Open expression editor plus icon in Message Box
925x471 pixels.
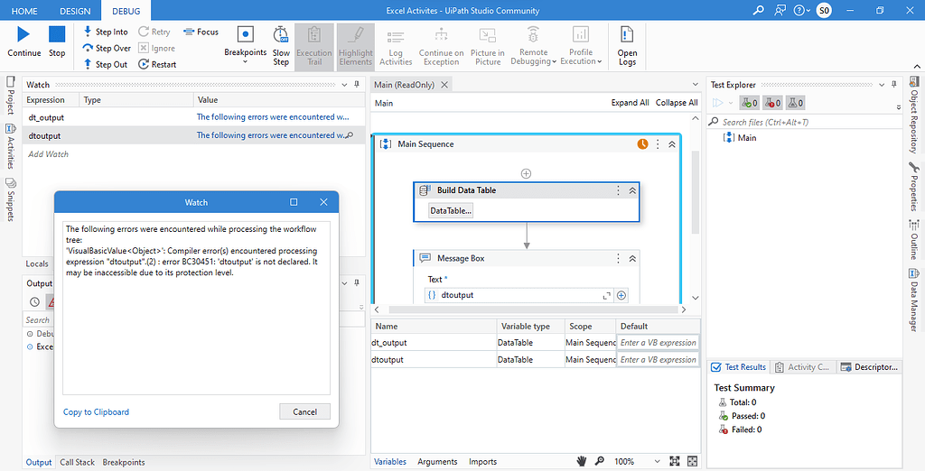pos(621,295)
